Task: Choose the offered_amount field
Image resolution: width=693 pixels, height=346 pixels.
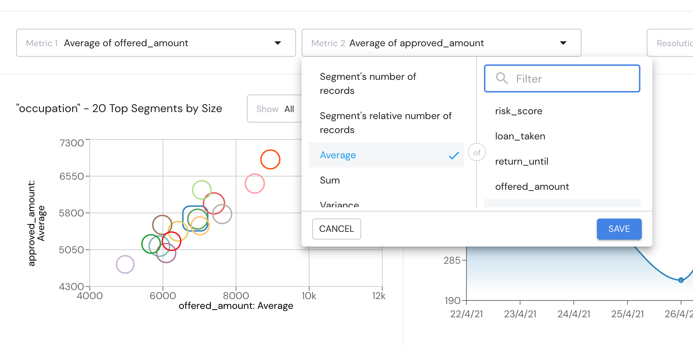Action: click(x=562, y=187)
